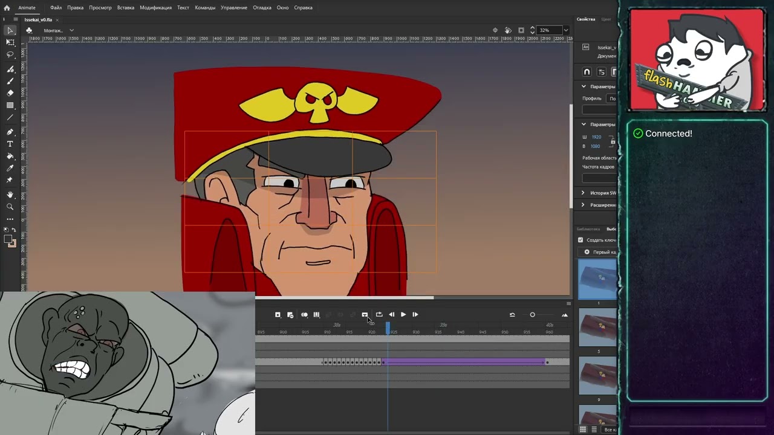Toggle the Создать ключевой кадр checkbox

[x=580, y=240]
